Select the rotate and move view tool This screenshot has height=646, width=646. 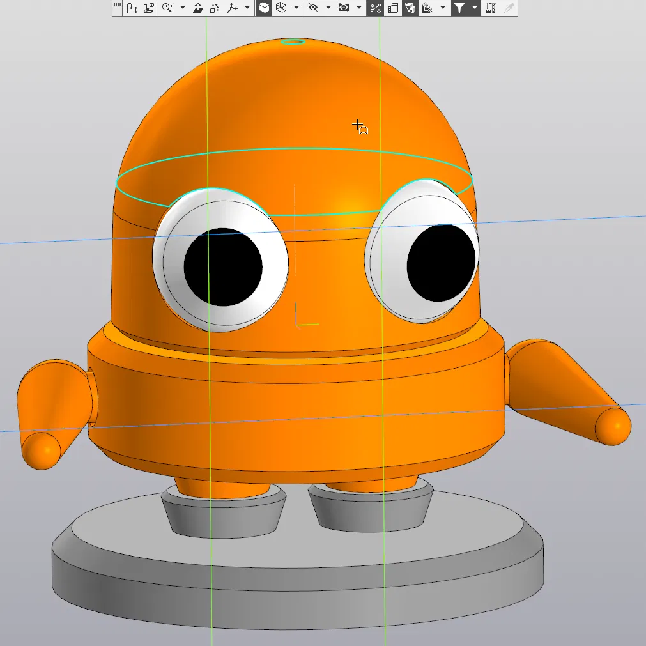click(x=215, y=8)
